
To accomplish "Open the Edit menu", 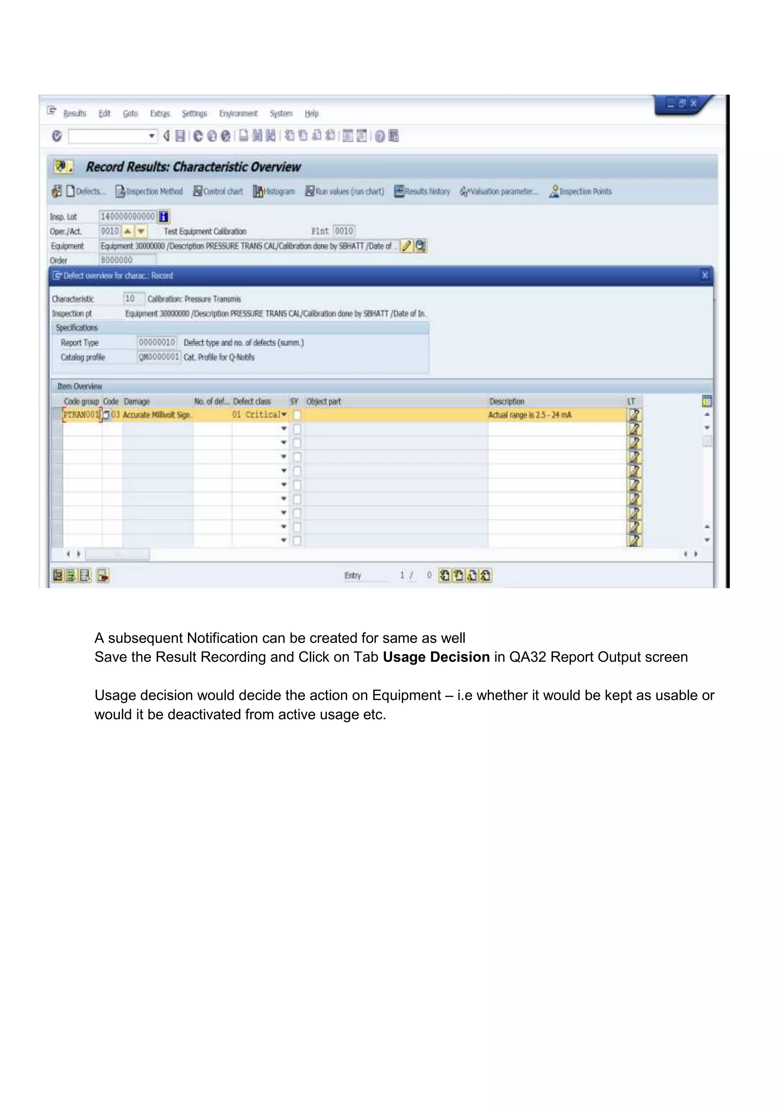I will 104,114.
